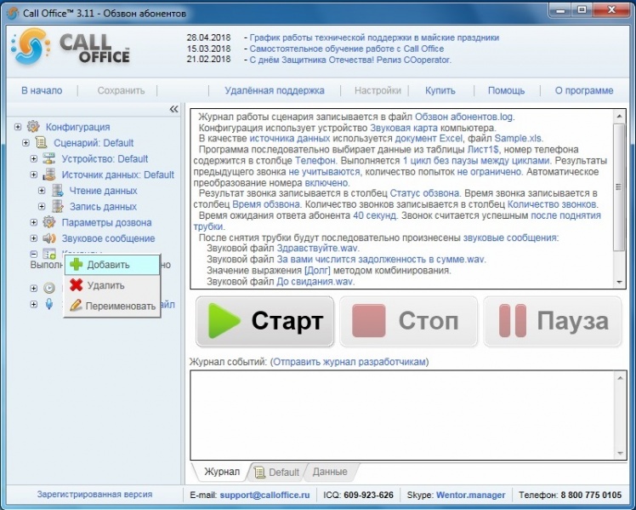Expand the Конфигурация tree node
This screenshot has height=510, width=636.
(x=18, y=127)
